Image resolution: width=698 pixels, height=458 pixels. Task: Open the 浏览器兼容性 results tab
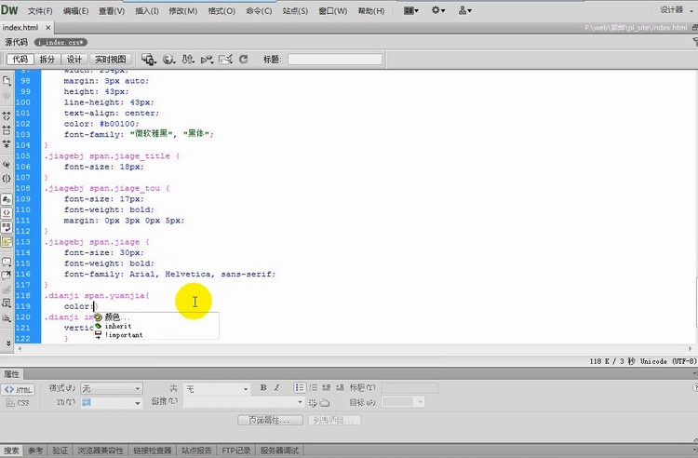click(101, 451)
